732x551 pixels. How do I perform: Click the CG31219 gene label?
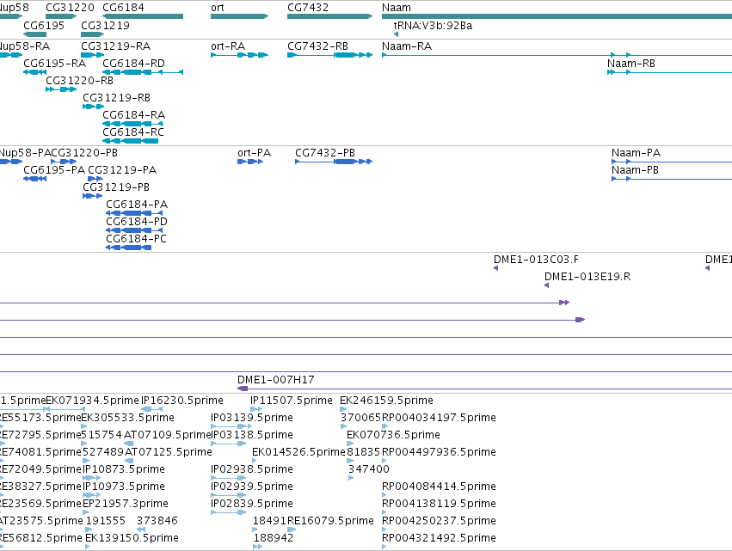[x=105, y=25]
